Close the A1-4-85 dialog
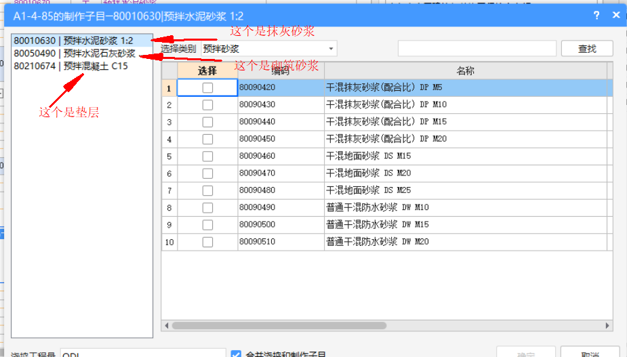Image resolution: width=627 pixels, height=357 pixels. [x=616, y=15]
